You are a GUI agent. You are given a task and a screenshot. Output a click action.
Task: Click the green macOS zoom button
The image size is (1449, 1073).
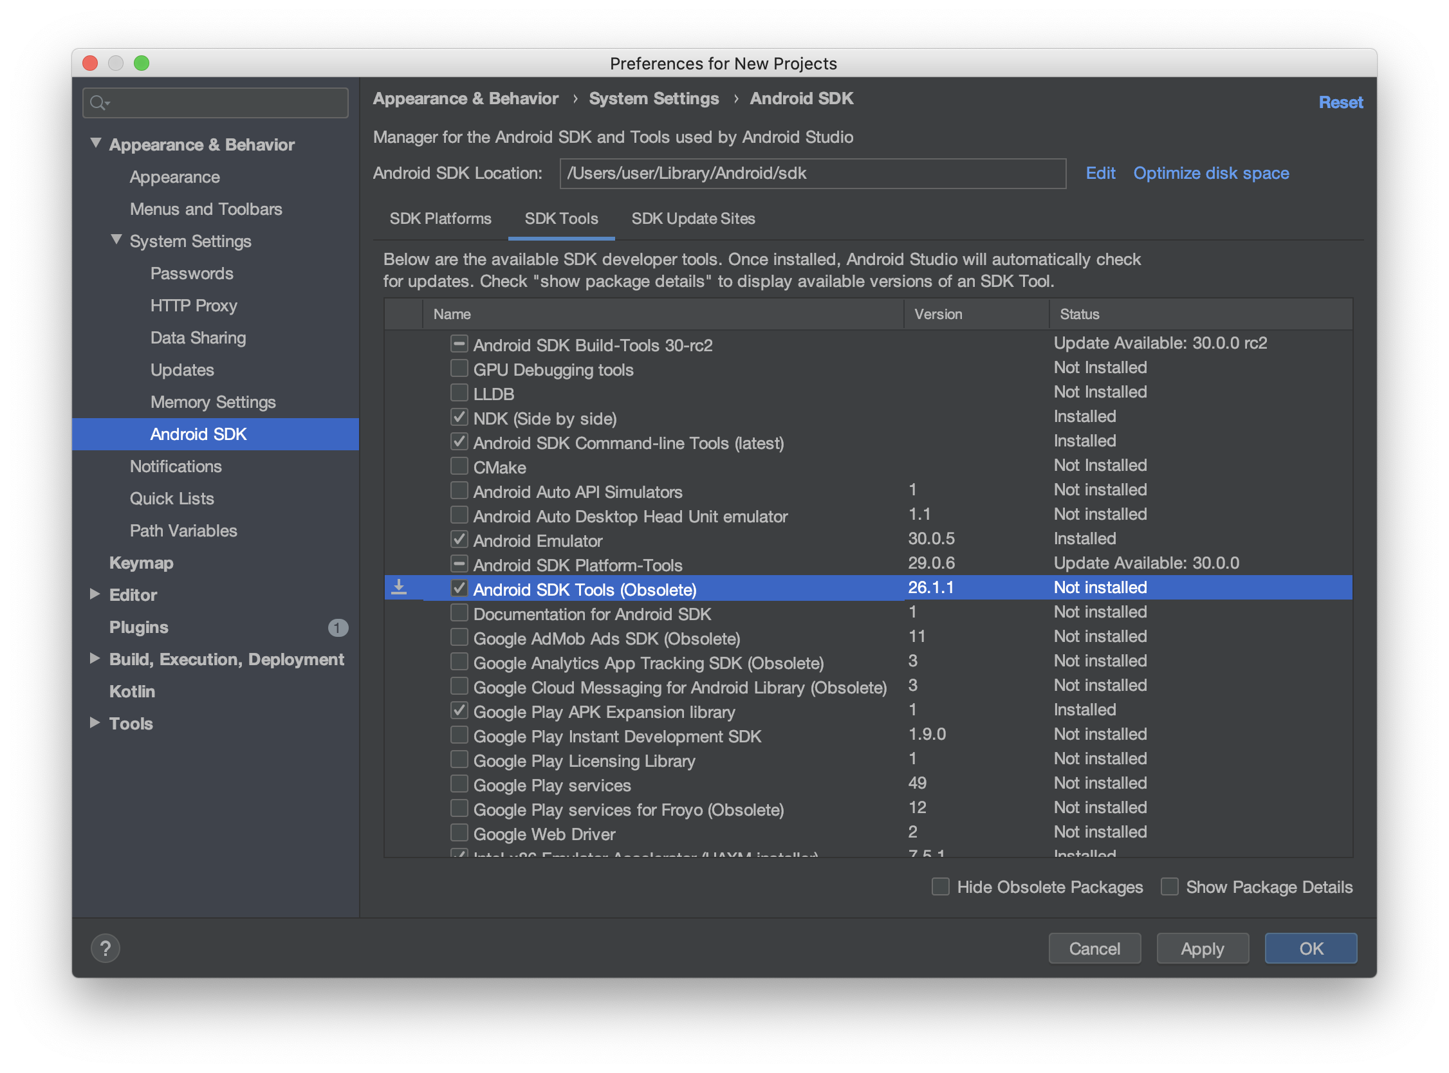[x=142, y=63]
